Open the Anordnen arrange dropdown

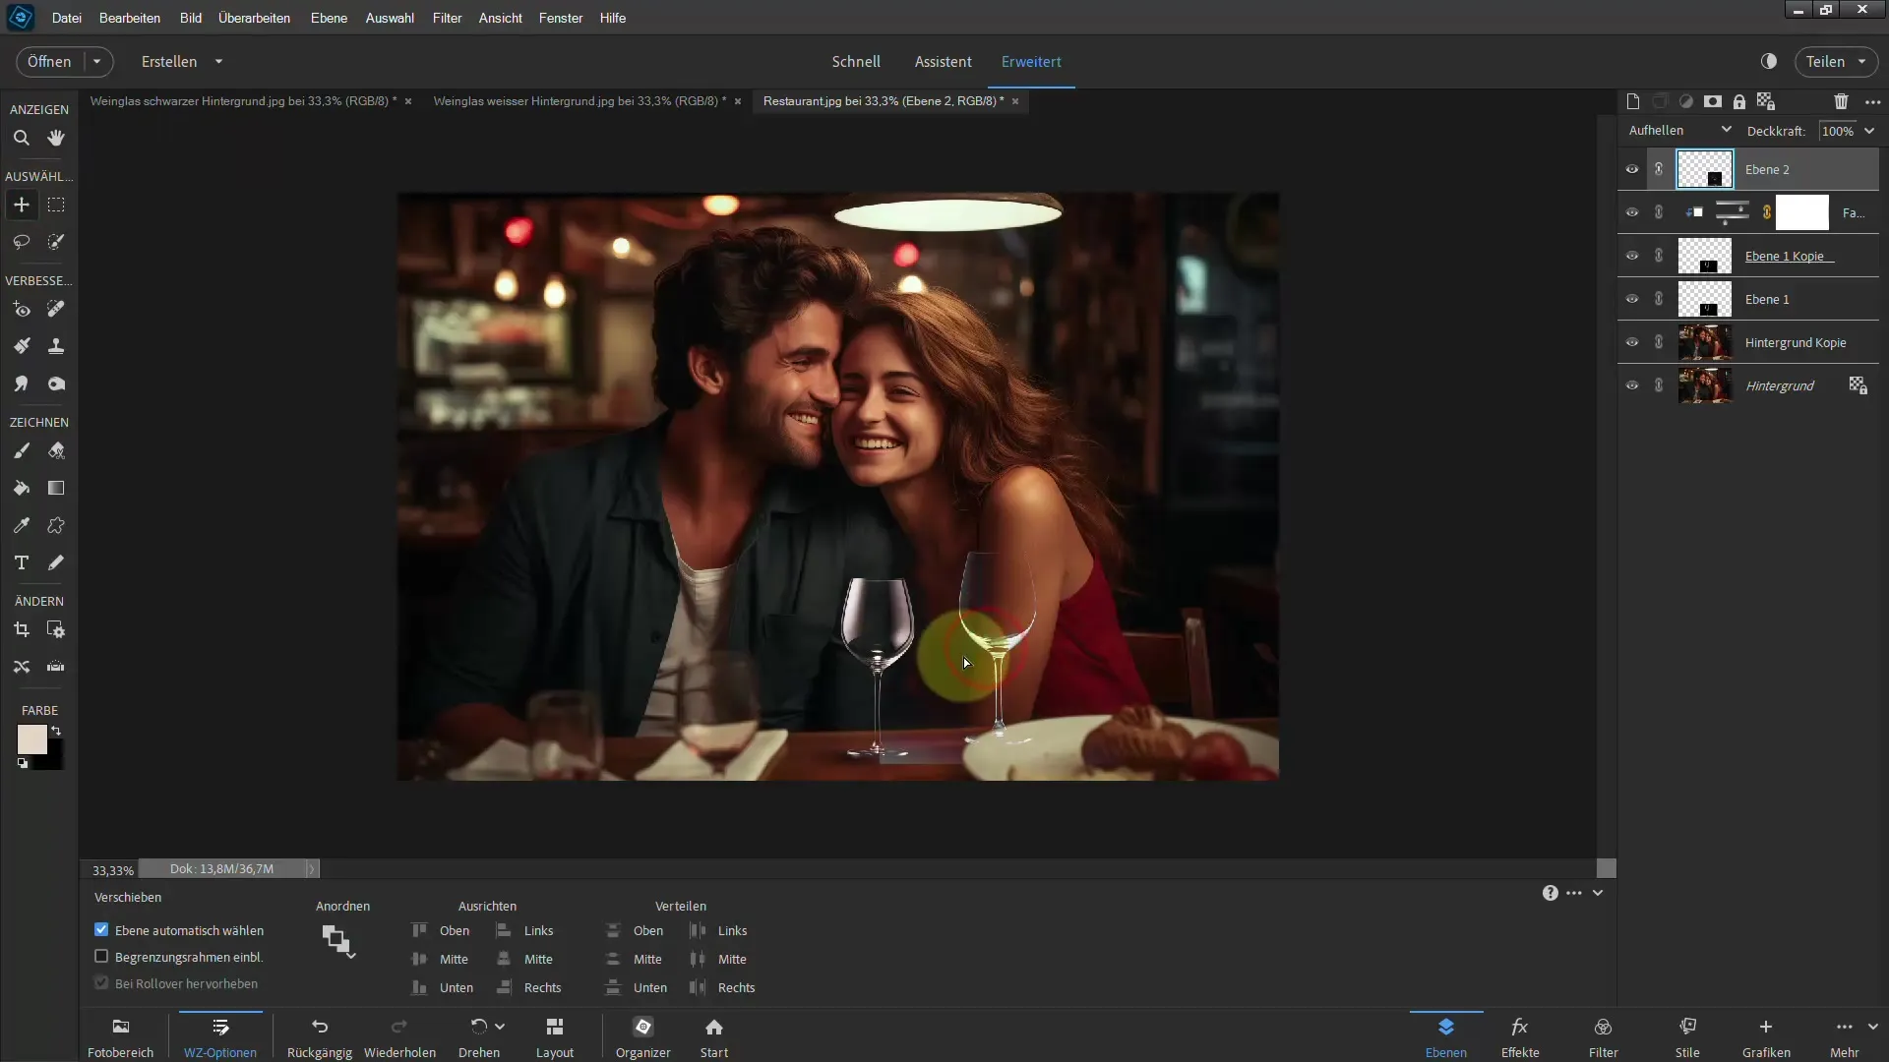[338, 941]
